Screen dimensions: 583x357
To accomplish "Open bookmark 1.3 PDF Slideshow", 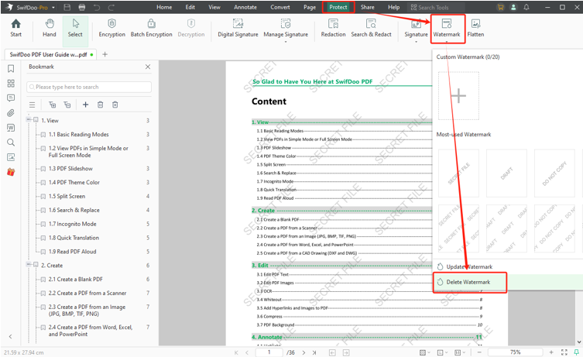I will 70,169.
